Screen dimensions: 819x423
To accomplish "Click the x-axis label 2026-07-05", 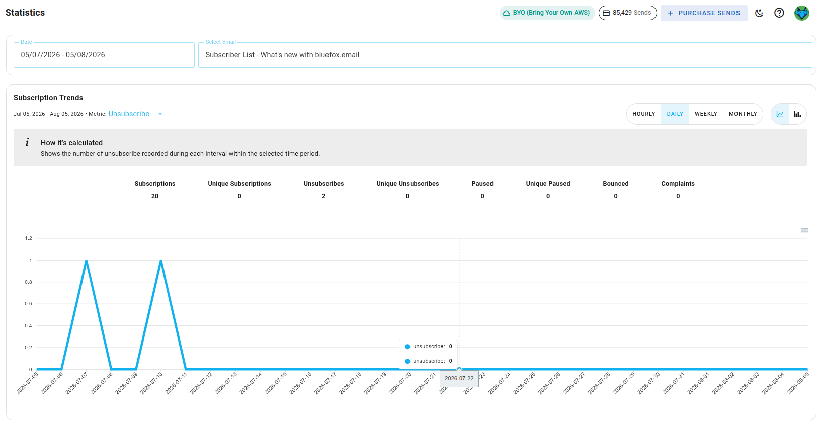I will [x=27, y=383].
